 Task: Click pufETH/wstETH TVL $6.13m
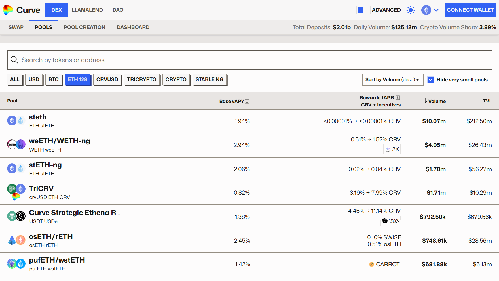tap(482, 264)
